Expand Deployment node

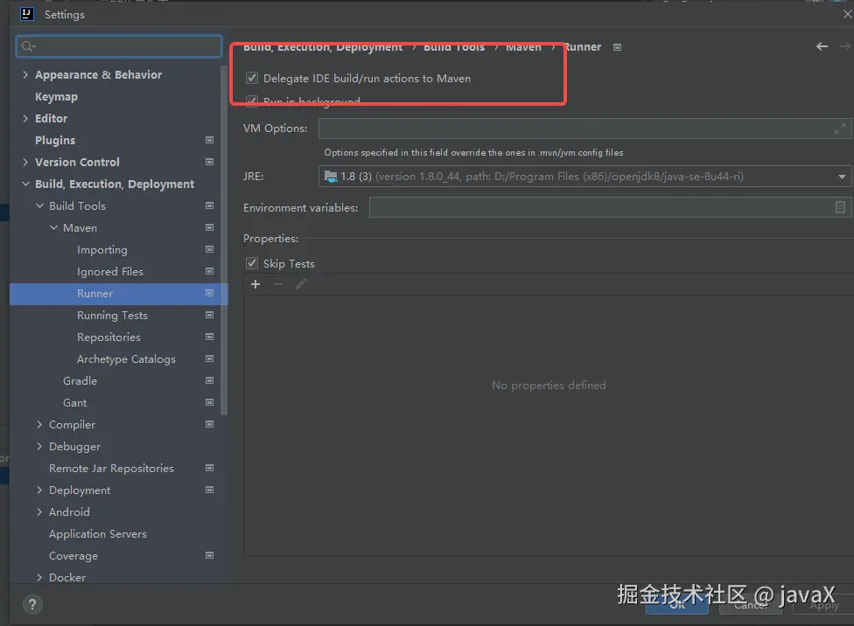point(39,490)
